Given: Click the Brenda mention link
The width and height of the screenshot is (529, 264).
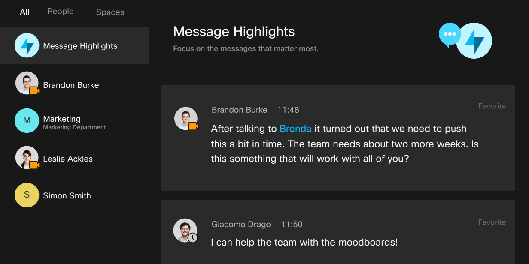Looking at the screenshot, I should (295, 129).
